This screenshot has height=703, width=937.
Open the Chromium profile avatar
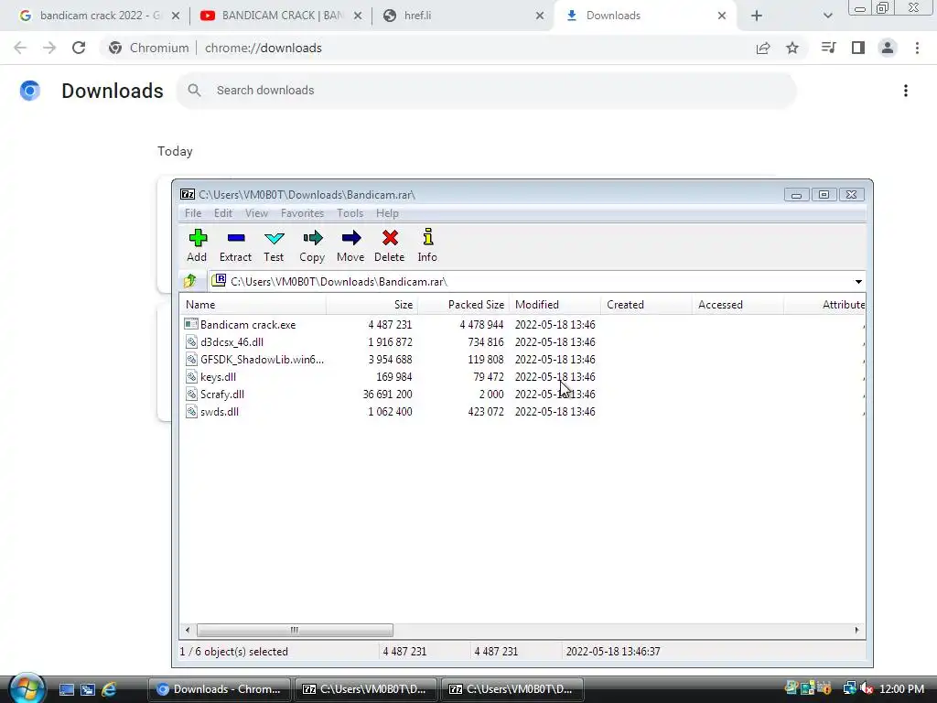click(x=888, y=48)
